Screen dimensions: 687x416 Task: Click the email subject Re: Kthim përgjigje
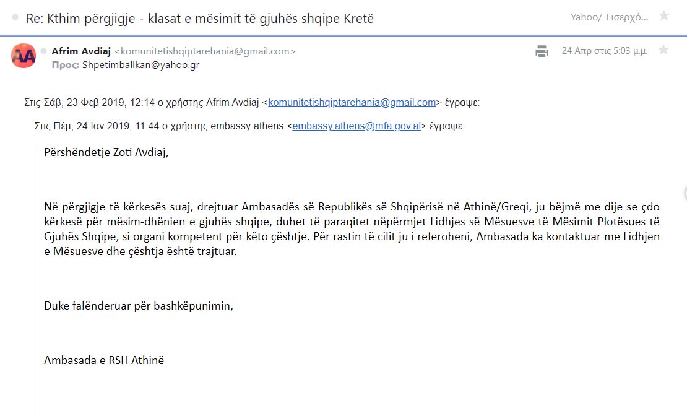pyautogui.click(x=200, y=19)
